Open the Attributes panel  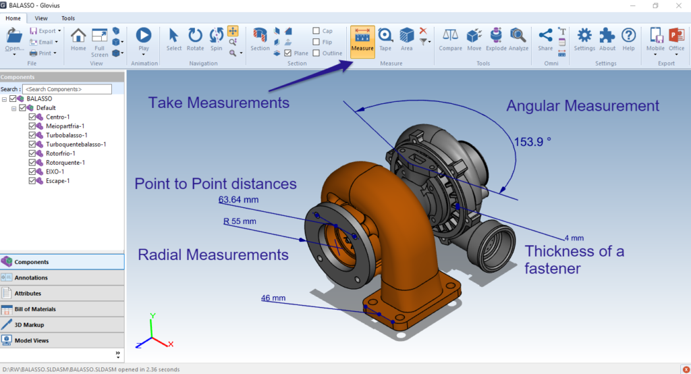coord(62,293)
